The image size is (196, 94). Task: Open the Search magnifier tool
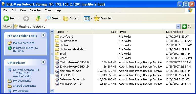[x=48, y=19]
